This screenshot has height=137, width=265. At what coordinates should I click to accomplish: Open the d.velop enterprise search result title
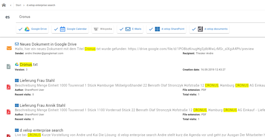click(x=41, y=130)
